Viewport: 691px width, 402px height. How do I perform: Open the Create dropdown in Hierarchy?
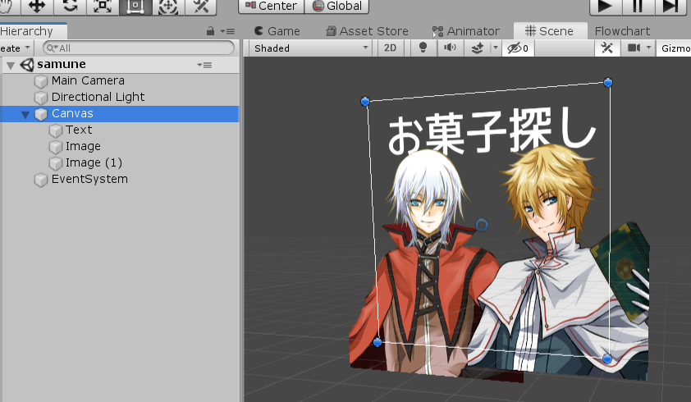click(15, 48)
